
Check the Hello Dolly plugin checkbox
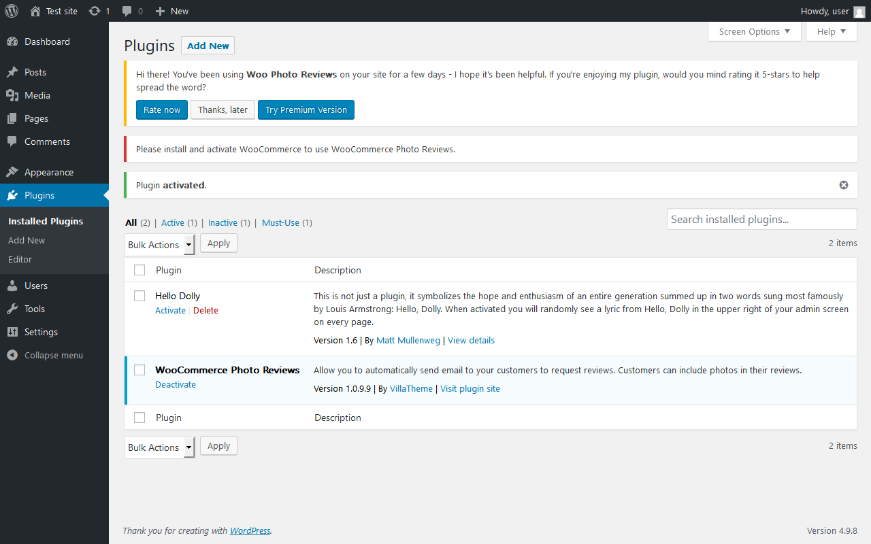pos(139,296)
